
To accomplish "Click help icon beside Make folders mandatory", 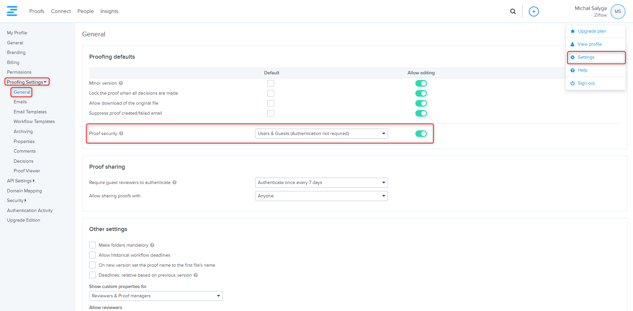I will click(x=152, y=245).
